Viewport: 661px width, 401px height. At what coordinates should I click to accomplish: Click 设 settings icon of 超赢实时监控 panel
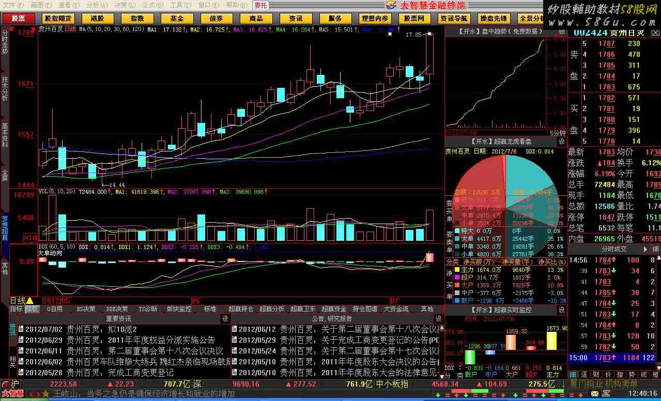click(562, 310)
